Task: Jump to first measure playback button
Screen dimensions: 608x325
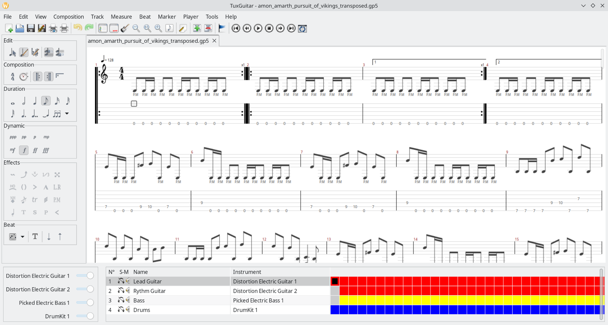Action: click(x=236, y=29)
